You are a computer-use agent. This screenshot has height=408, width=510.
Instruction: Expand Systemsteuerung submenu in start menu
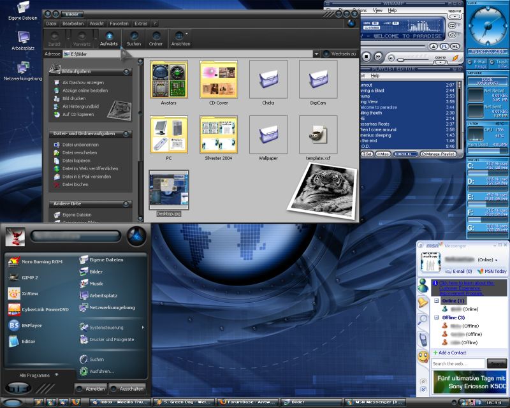coord(112,327)
